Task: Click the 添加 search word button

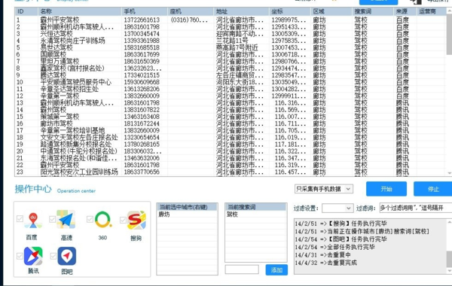Action: 276,270
